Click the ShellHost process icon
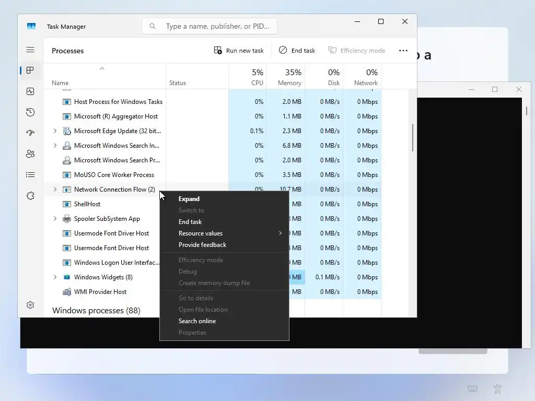Viewport: 535px width, 401px height. (67, 204)
